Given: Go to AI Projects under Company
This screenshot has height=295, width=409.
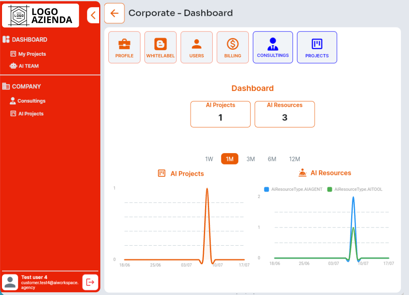Looking at the screenshot, I should click(x=31, y=114).
